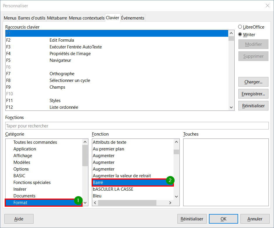The image size is (274, 228).
Task: Select the Bleu function
Action: pyautogui.click(x=133, y=196)
